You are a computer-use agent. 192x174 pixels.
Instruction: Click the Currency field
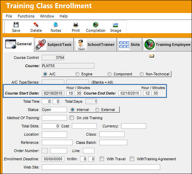133,126
